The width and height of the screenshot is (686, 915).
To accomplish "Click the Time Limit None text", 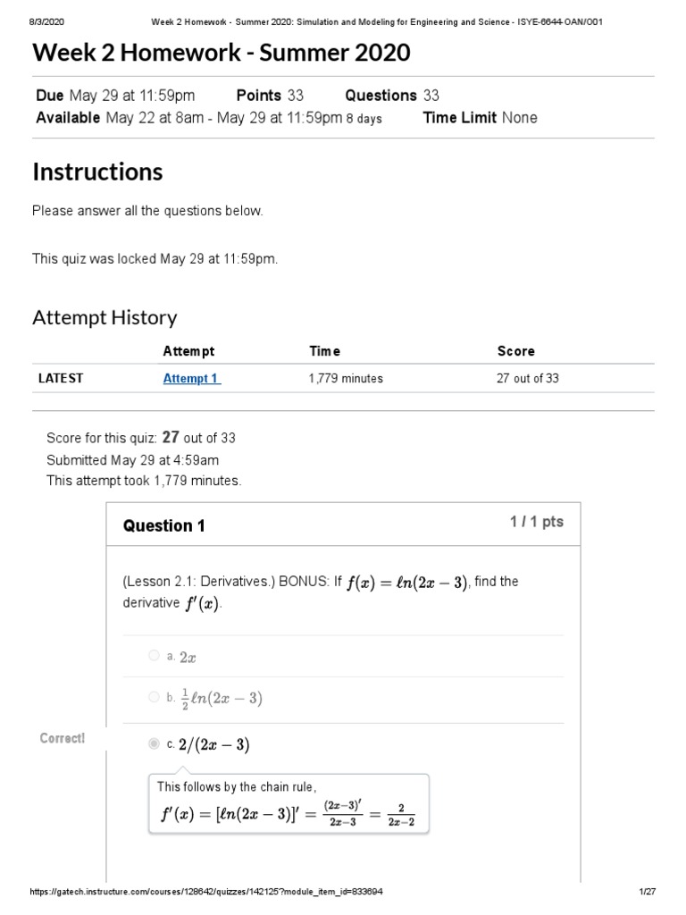I will pyautogui.click(x=480, y=118).
